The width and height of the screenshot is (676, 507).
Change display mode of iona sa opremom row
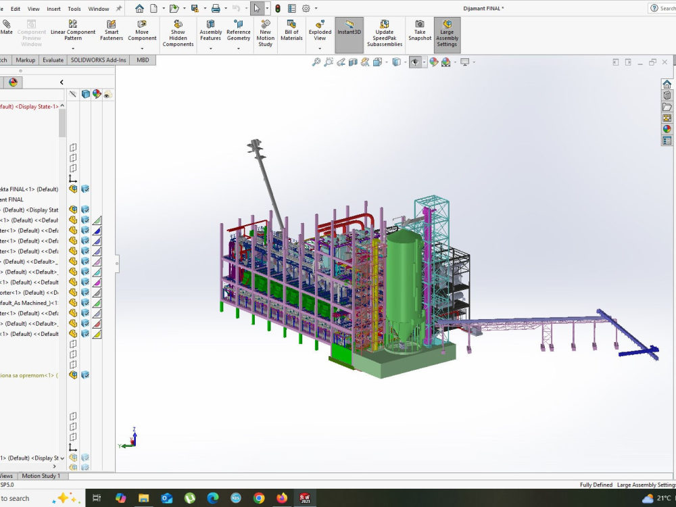[x=85, y=375]
